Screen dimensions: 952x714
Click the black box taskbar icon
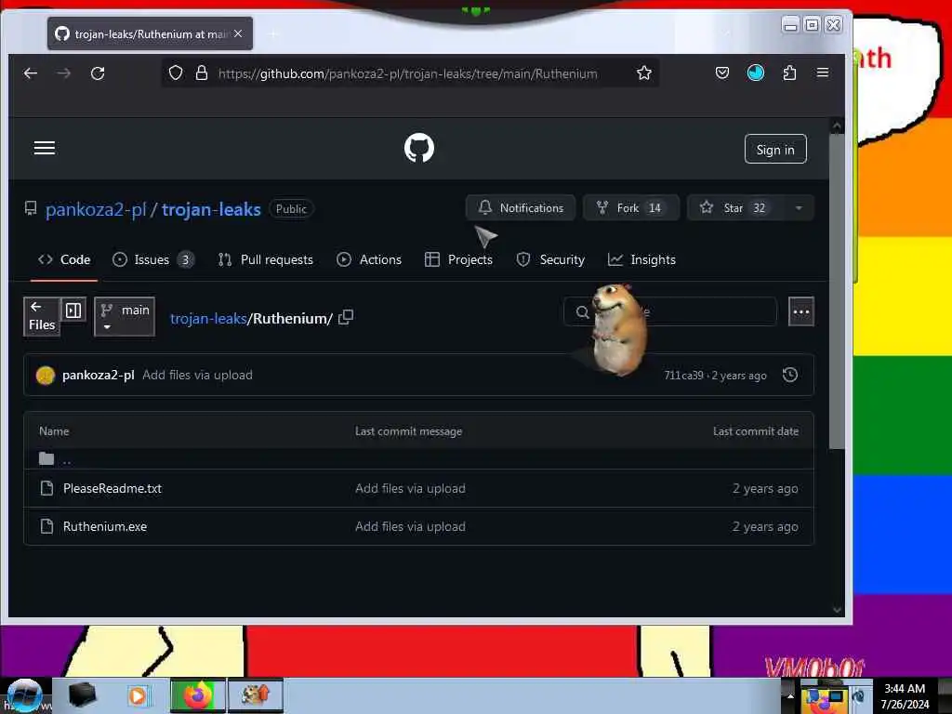point(82,695)
